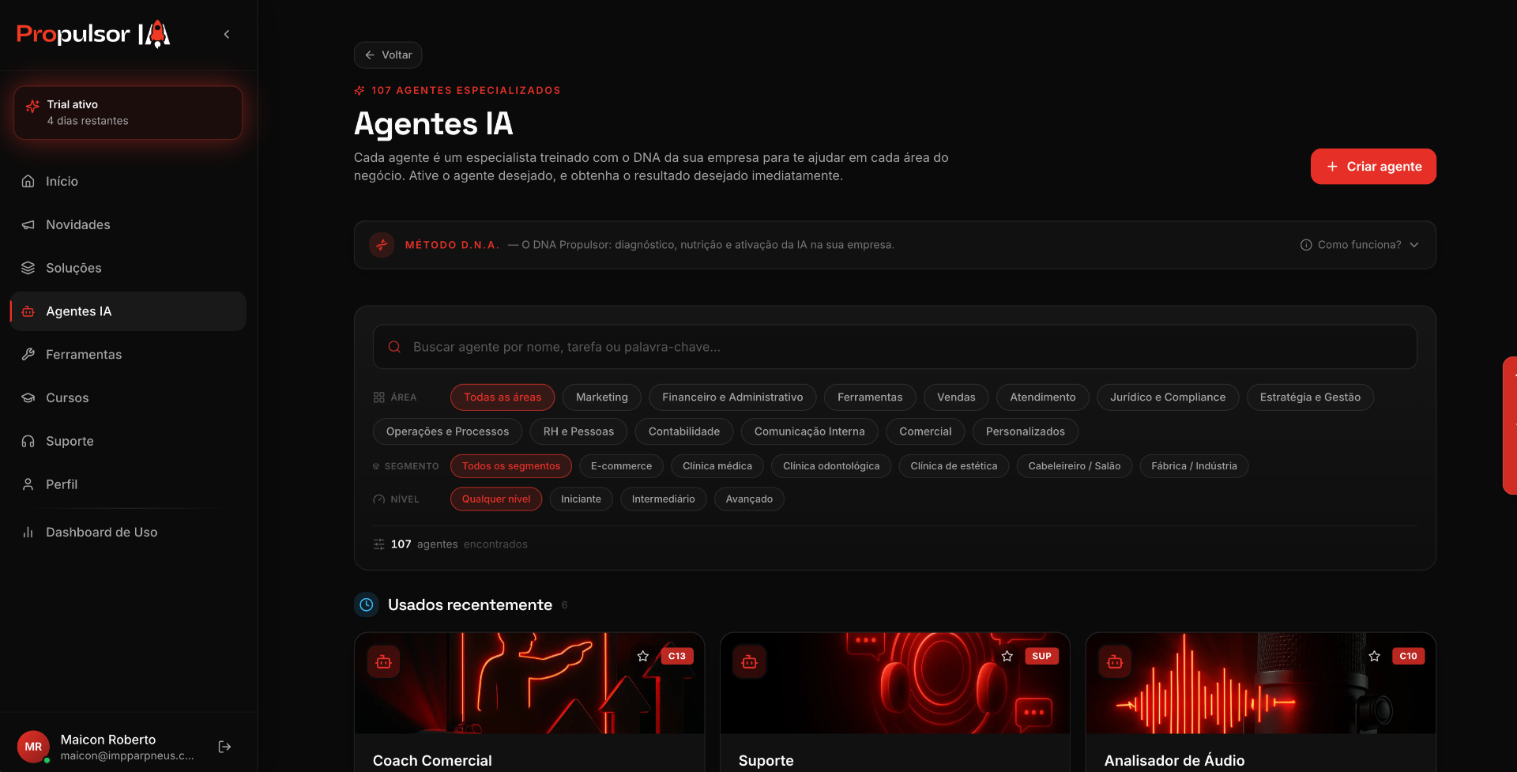Collapse the sidebar with the chevron icon
The image size is (1517, 772).
coord(227,34)
